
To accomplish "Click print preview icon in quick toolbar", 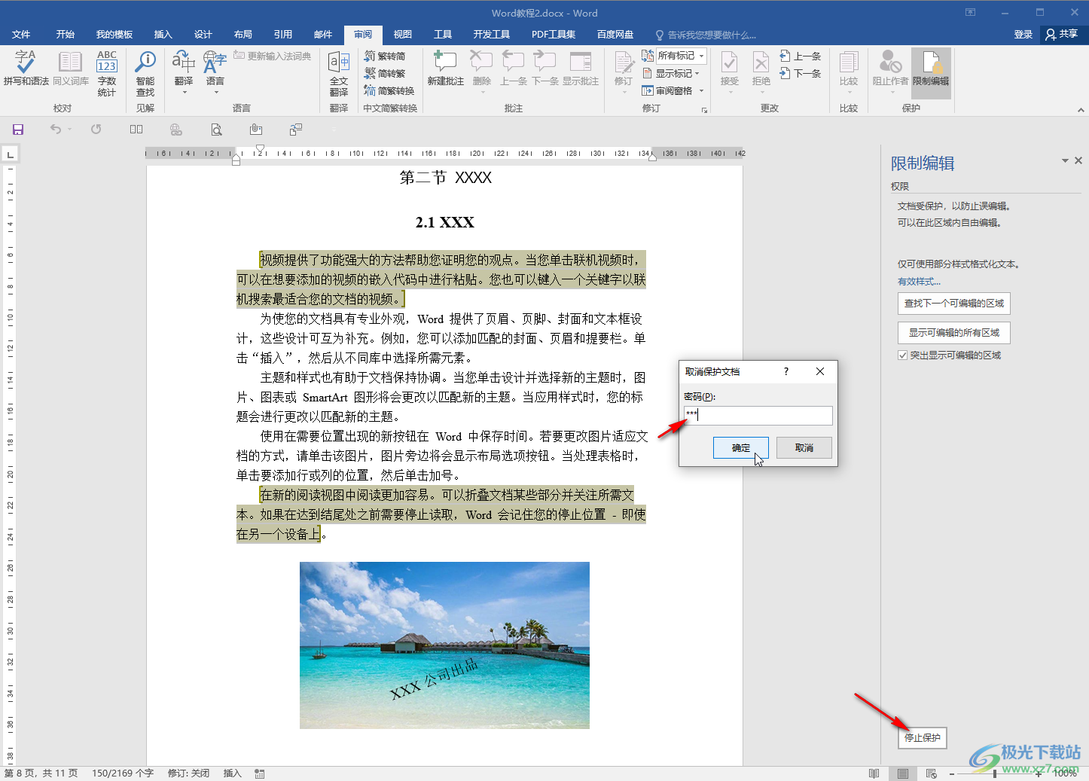I will tap(216, 130).
